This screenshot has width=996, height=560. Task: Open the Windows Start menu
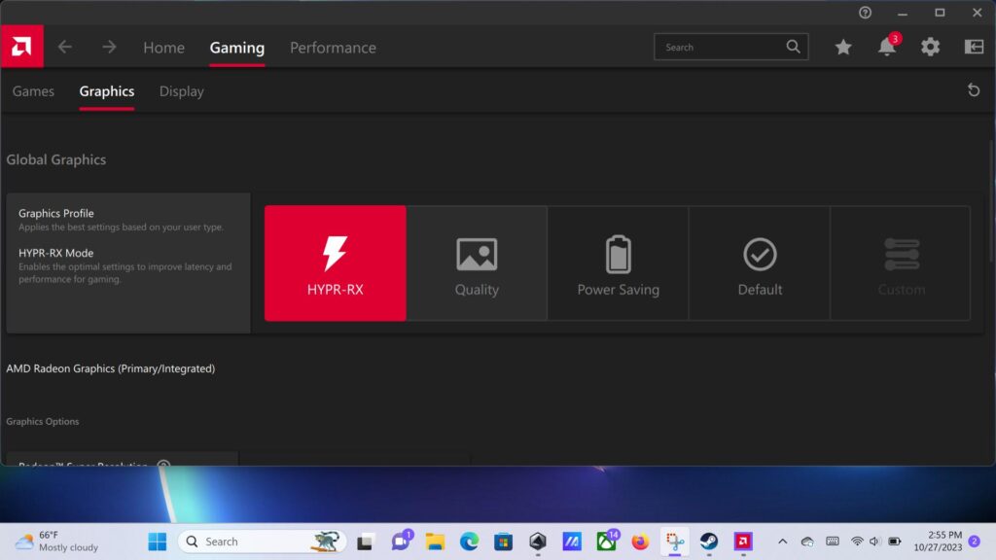[157, 542]
